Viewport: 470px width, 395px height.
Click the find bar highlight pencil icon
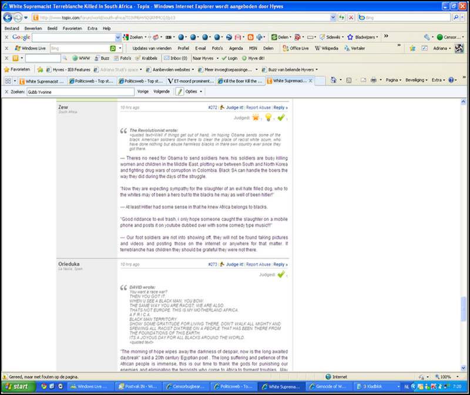[180, 92]
